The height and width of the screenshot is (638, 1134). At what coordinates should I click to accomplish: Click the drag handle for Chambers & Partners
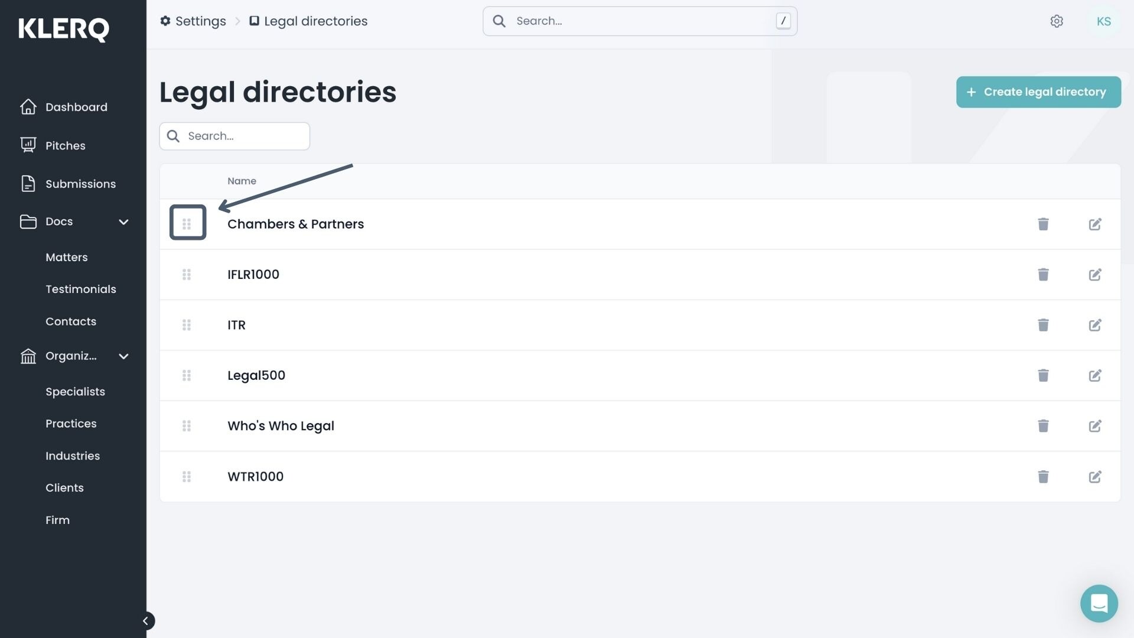tap(187, 224)
